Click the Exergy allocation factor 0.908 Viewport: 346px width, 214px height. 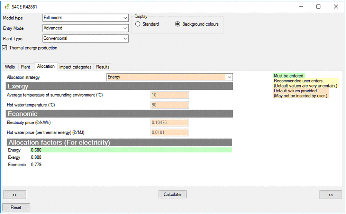point(36,157)
